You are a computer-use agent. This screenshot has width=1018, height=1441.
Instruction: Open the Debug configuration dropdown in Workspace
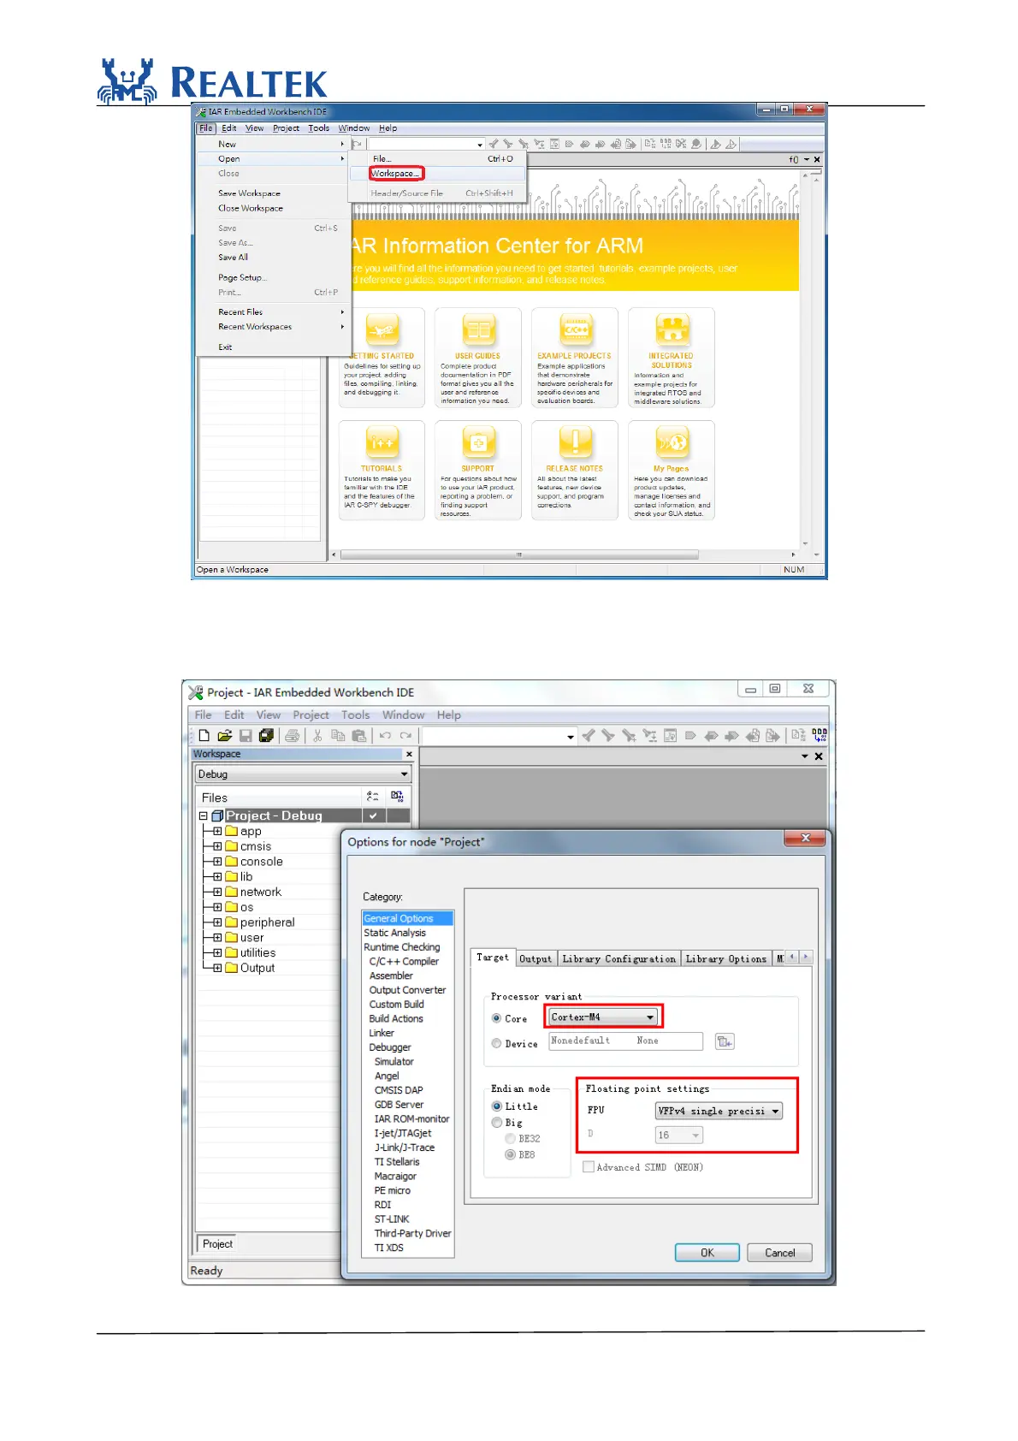click(x=303, y=774)
